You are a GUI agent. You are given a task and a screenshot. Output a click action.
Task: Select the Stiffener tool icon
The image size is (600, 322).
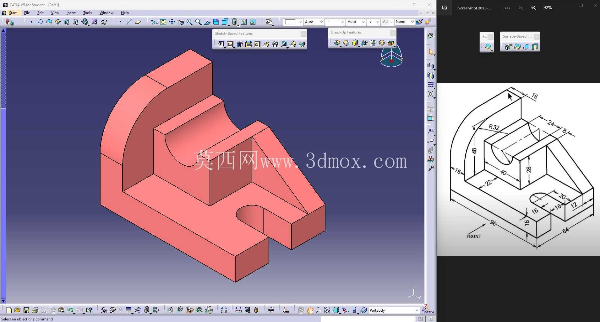pyautogui.click(x=284, y=44)
